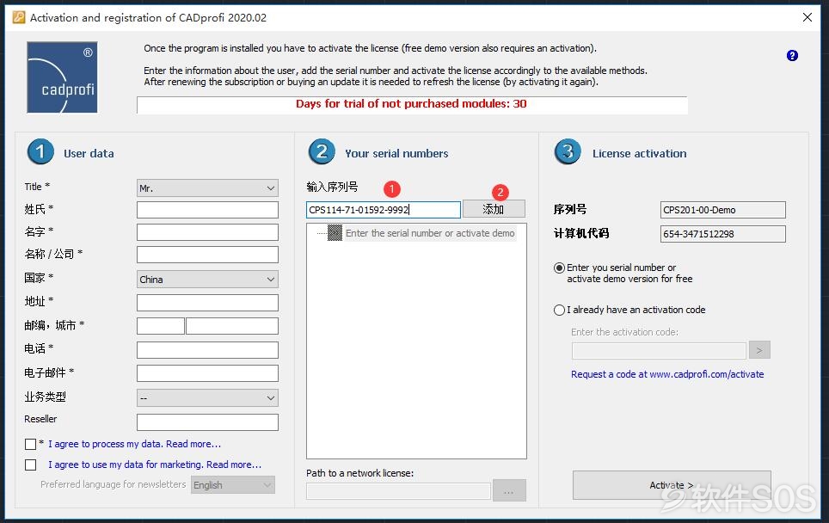829x523 pixels.
Task: Open 'Request a code at www.cadprofi.com/activate' link
Action: coord(667,374)
